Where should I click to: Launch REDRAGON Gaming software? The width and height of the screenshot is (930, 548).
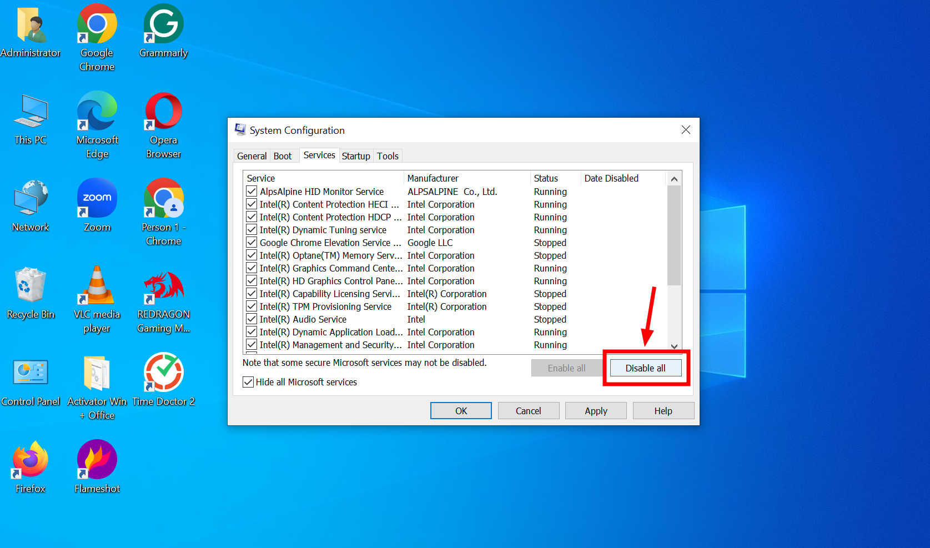tap(163, 286)
